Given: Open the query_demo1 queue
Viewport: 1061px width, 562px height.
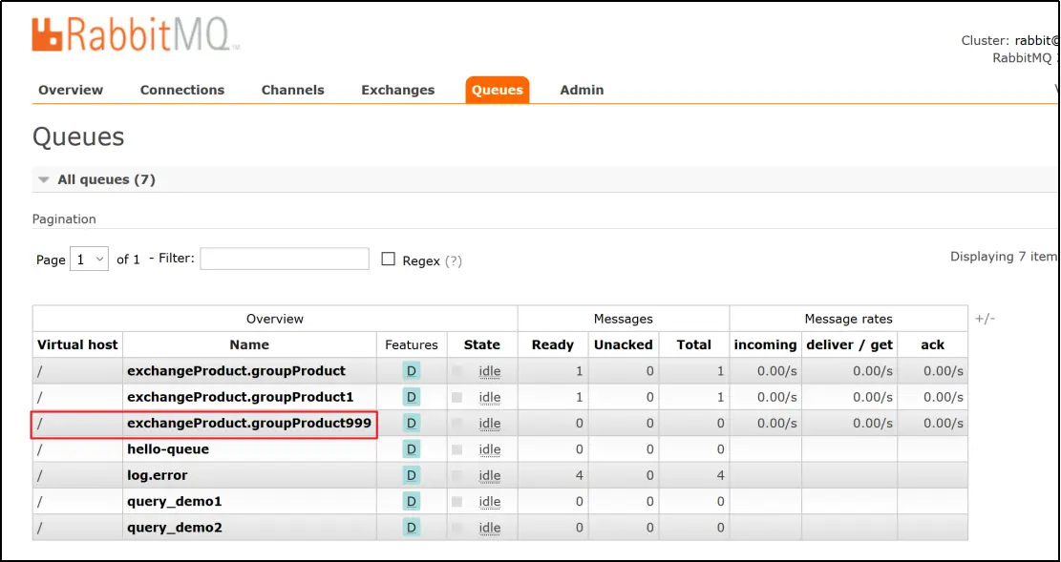Looking at the screenshot, I should pyautogui.click(x=175, y=502).
